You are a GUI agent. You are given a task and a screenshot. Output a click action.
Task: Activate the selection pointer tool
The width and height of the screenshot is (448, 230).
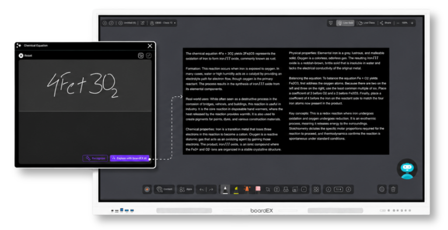268,189
